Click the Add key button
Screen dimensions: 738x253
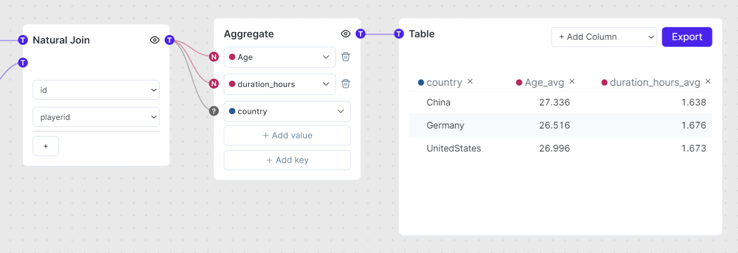(x=287, y=160)
